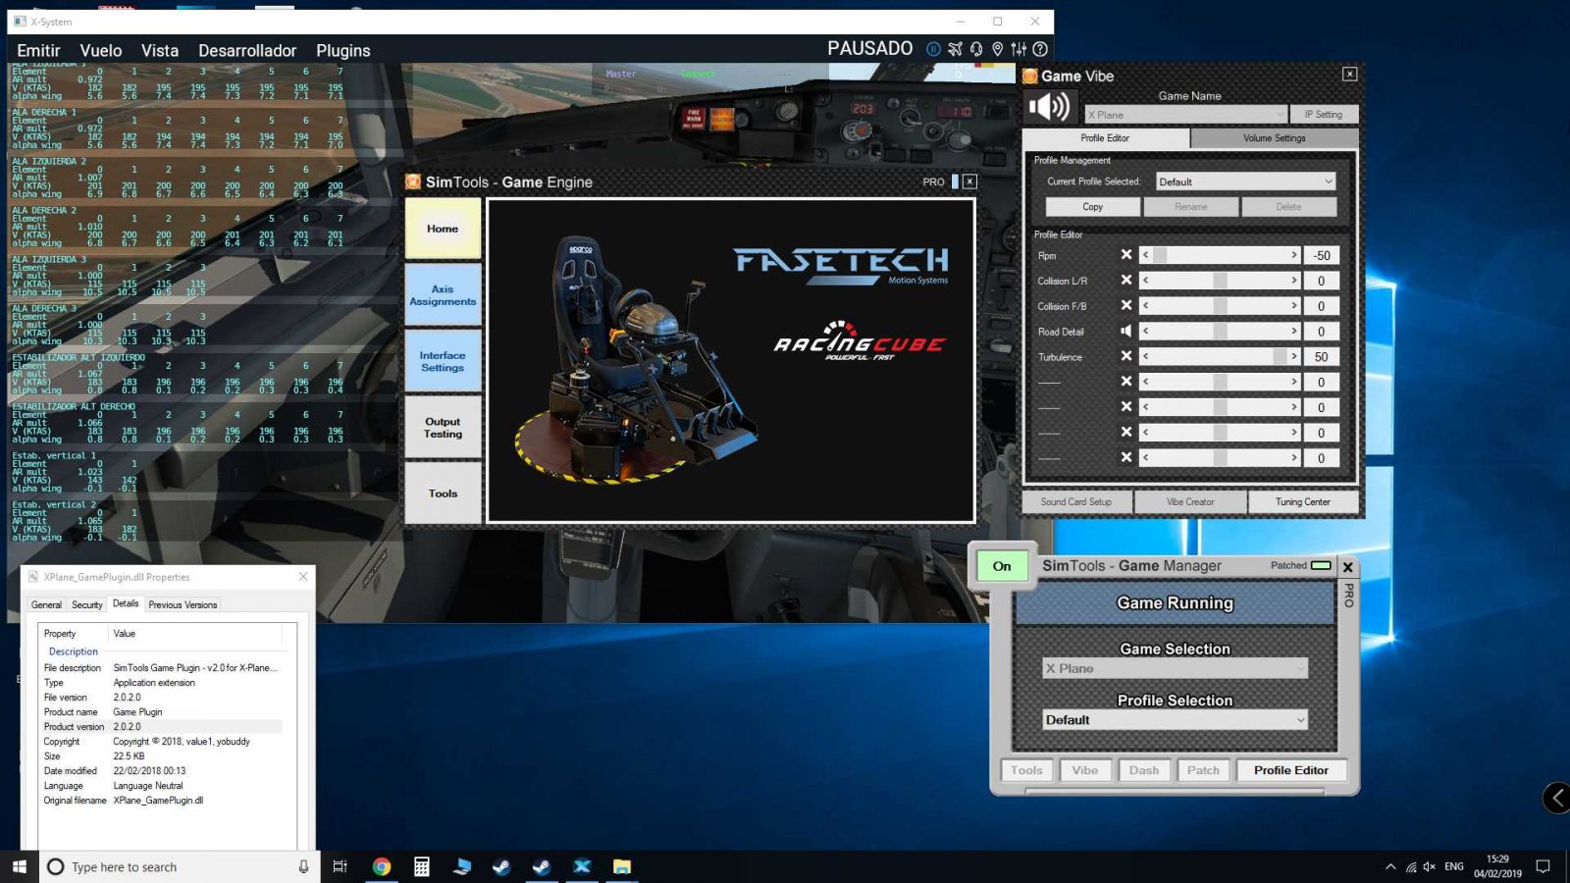Viewport: 1570px width, 883px height.
Task: Click the Axis Assignments button
Action: coord(443,295)
